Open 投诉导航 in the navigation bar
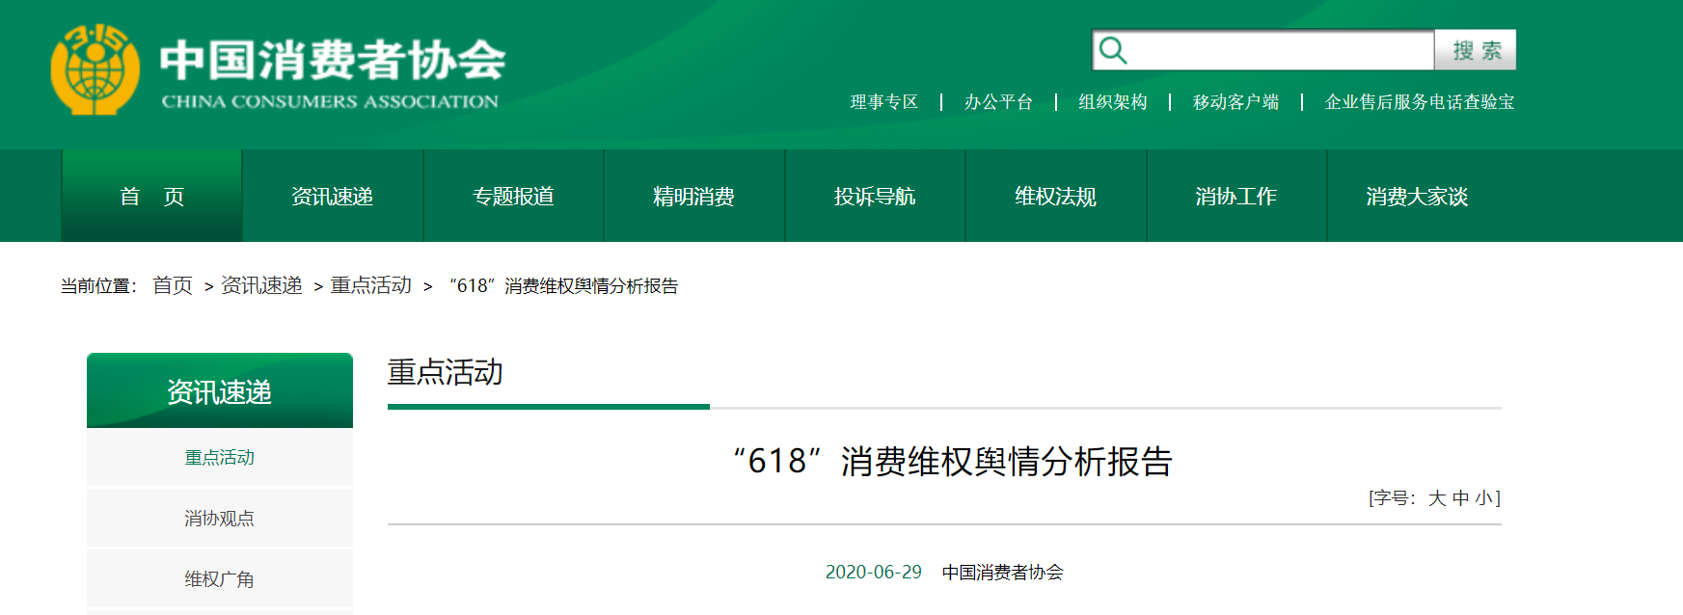This screenshot has height=615, width=1683. [x=875, y=197]
